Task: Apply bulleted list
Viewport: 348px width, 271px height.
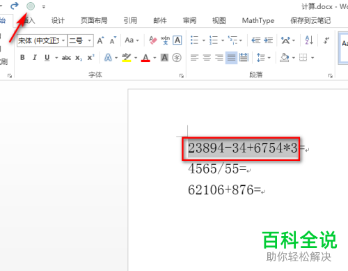Action: [194, 40]
